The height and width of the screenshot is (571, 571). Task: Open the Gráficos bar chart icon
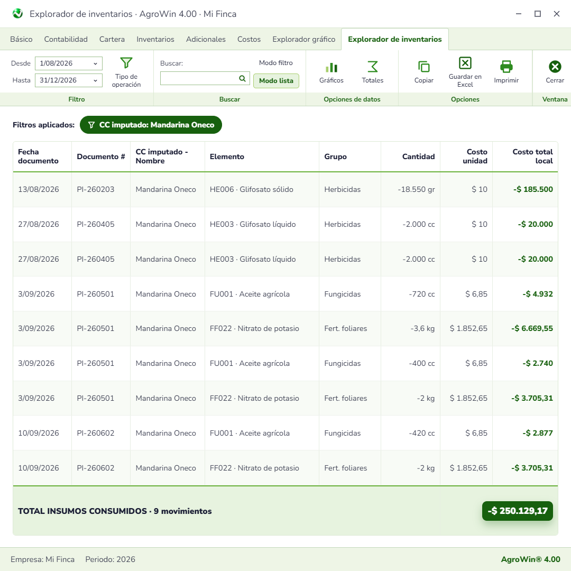coord(331,67)
